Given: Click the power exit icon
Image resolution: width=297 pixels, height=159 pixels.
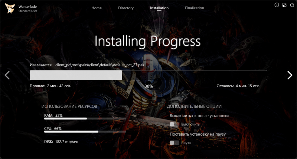Looking at the screenshot, I should (292, 5).
